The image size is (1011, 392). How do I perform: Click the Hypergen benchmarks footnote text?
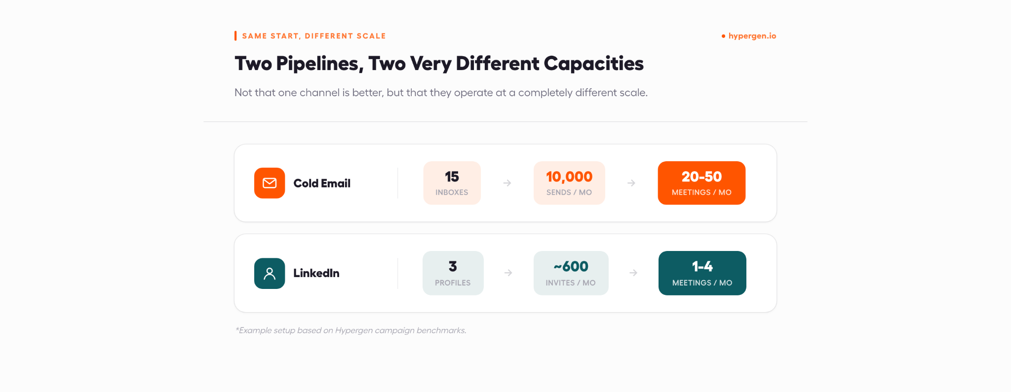351,330
